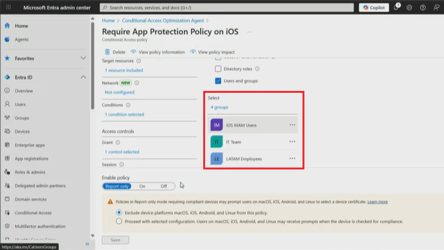Click the App registrations icon
This screenshot has width=444, height=250.
pos(7,158)
